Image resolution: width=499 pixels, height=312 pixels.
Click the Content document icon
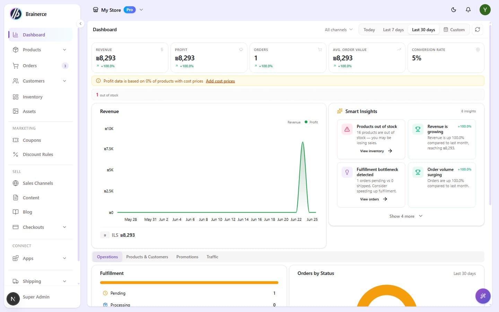tap(16, 198)
